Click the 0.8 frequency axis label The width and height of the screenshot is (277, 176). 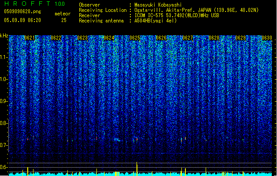coord(4,123)
